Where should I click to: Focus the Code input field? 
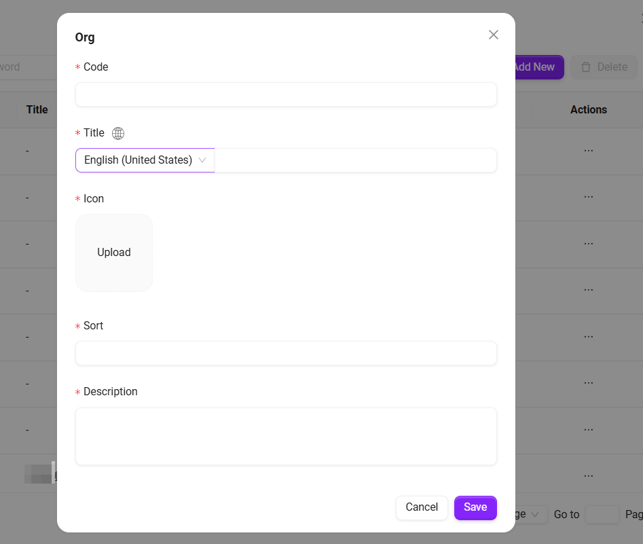tap(286, 94)
